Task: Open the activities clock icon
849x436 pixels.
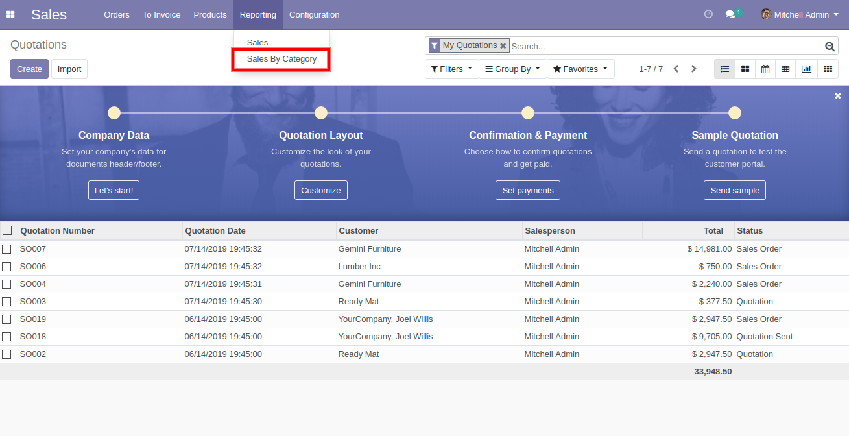Action: (708, 14)
